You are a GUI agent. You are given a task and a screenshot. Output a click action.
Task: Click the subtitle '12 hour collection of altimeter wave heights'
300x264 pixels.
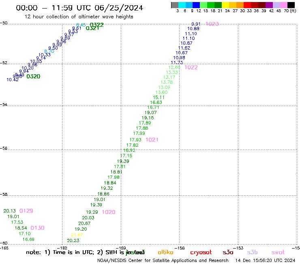79,17
